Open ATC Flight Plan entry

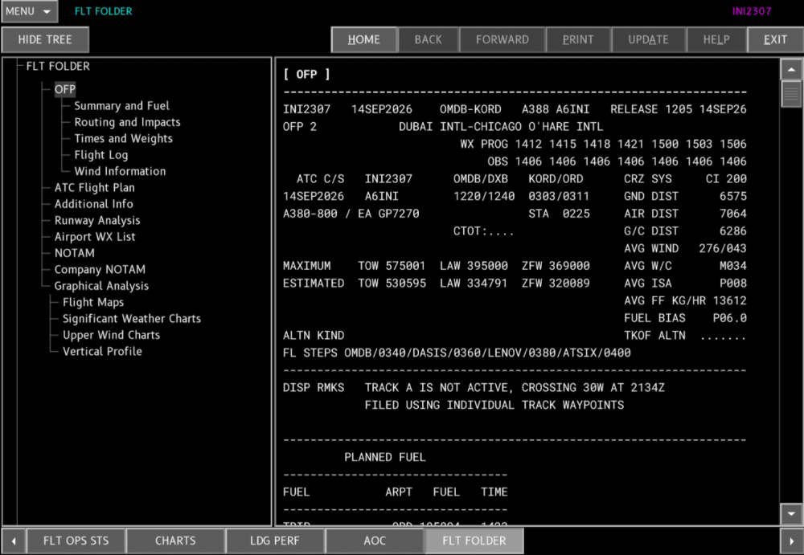94,188
